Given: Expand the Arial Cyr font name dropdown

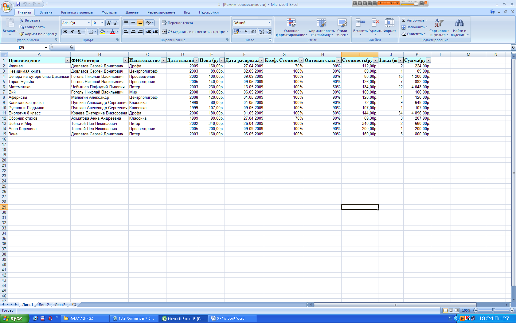Looking at the screenshot, I should point(89,23).
